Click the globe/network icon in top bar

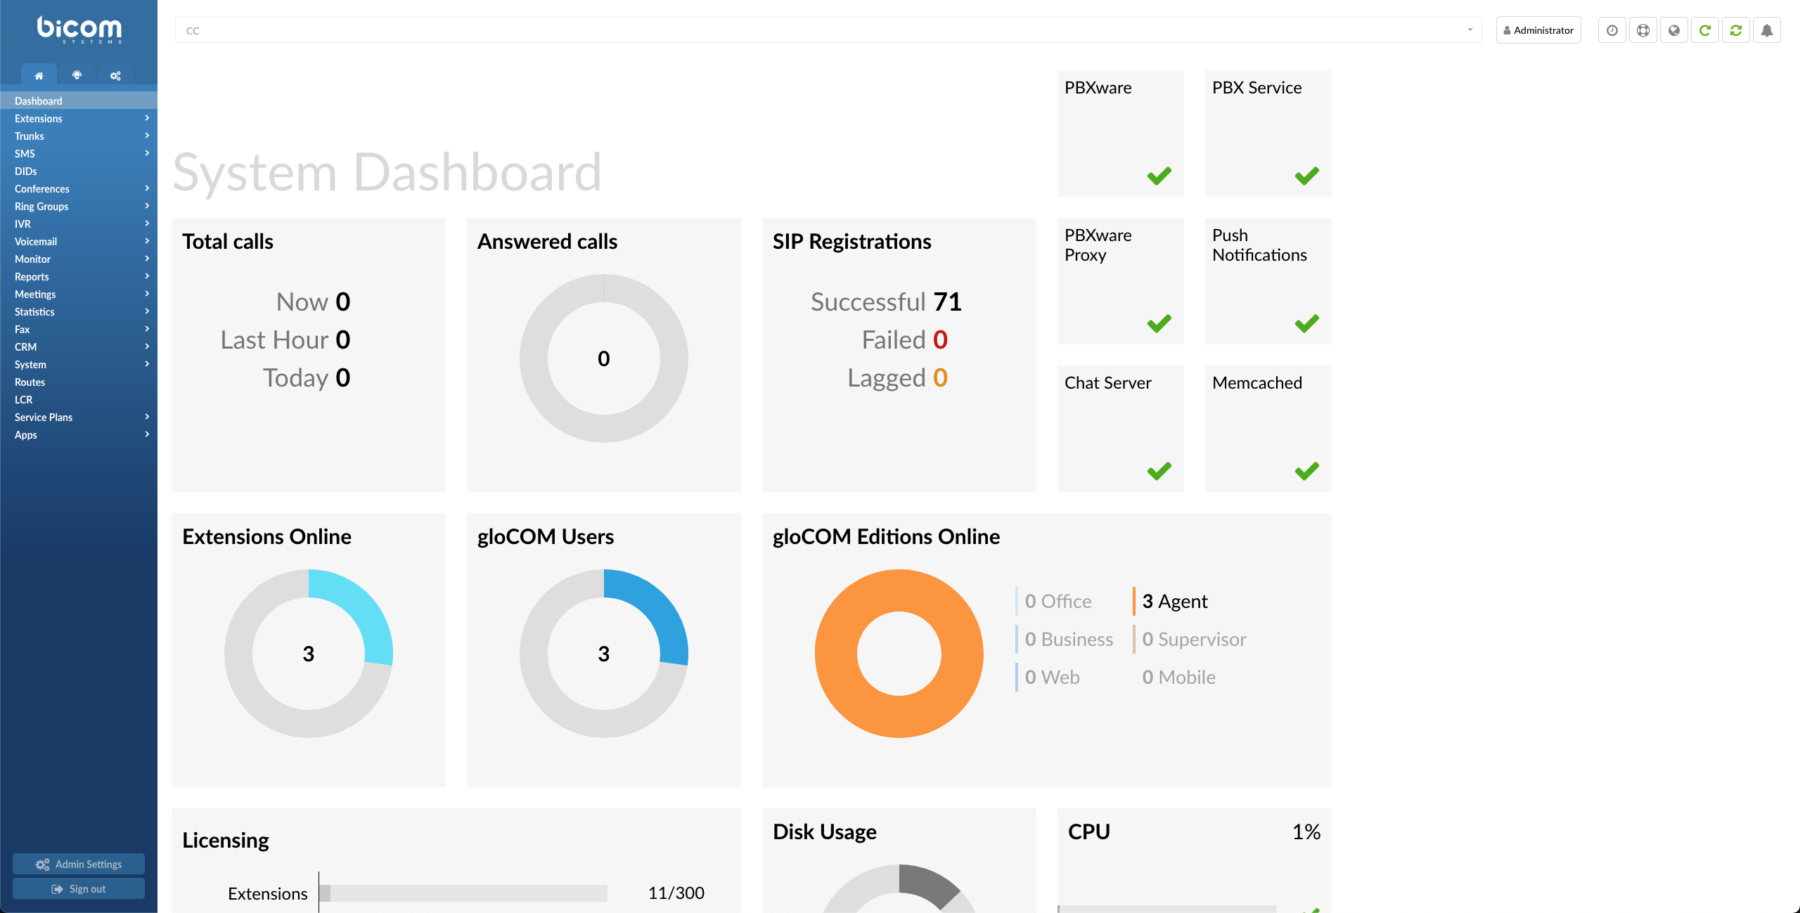(x=1673, y=30)
